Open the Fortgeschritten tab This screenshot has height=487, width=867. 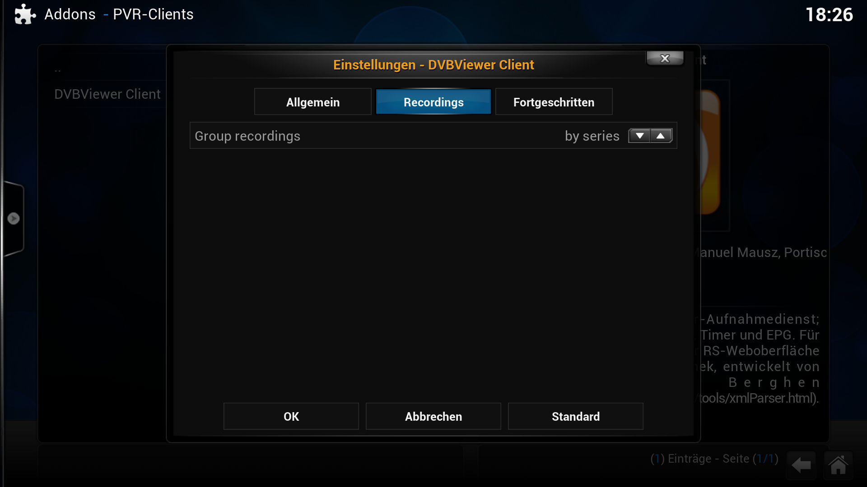click(x=554, y=102)
